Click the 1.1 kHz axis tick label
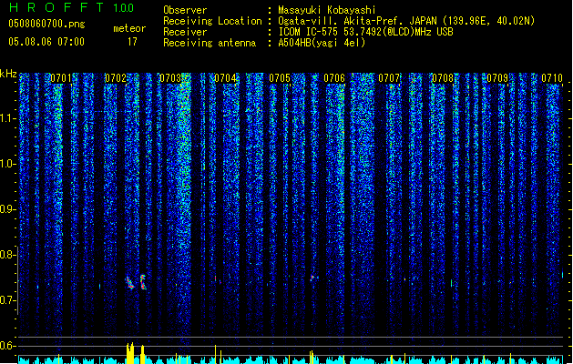This screenshot has width=573, height=364. [7, 118]
